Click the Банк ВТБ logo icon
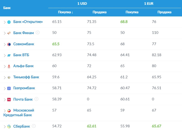Viewport: 182px width, 132px height. [9, 55]
